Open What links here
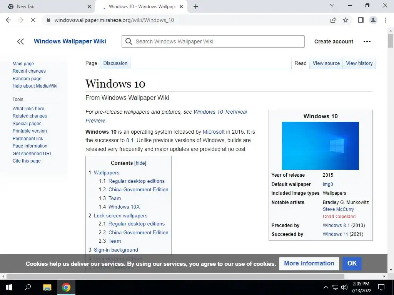Image resolution: width=394 pixels, height=295 pixels. (x=28, y=108)
